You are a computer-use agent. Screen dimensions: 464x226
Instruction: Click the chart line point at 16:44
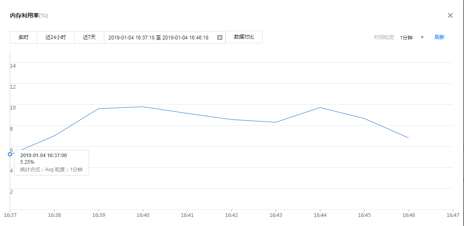coord(320,107)
